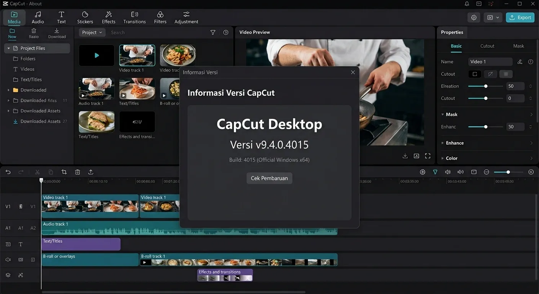Select the first Cutout shape option
The image size is (539, 294).
point(475,74)
